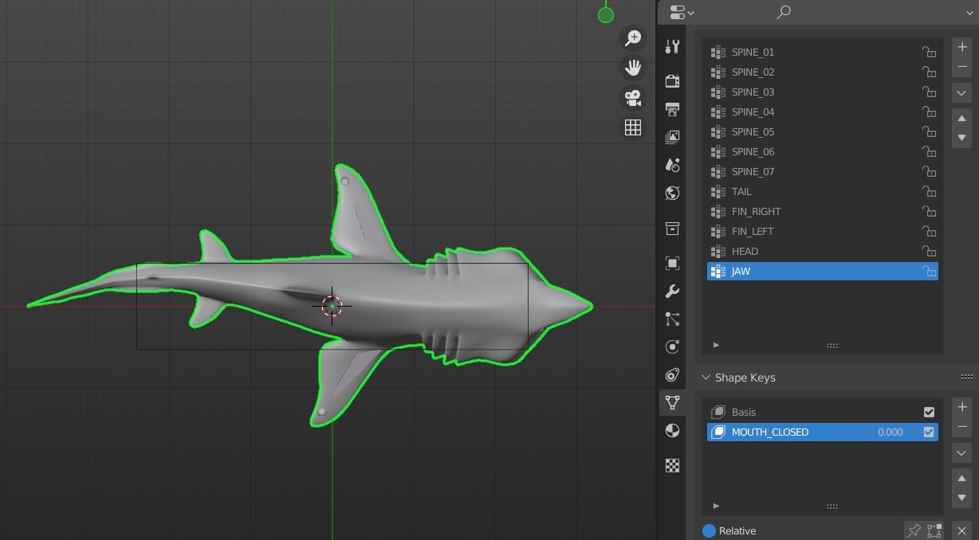Viewport: 979px width, 540px height.
Task: Select the SPINE_04 vertex group
Action: pyautogui.click(x=753, y=112)
